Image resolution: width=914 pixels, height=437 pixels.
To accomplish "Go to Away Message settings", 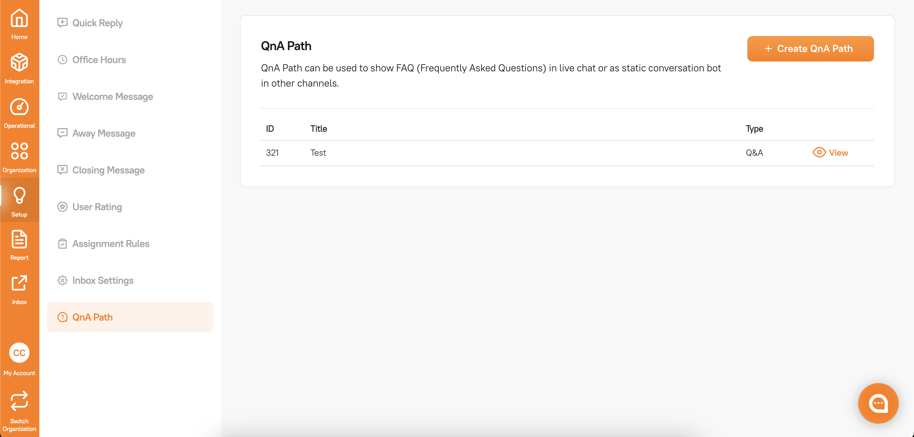I will [x=103, y=134].
